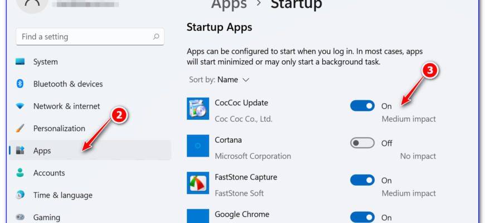
Task: Click the FastStone Soft publisher text
Action: coord(239,193)
